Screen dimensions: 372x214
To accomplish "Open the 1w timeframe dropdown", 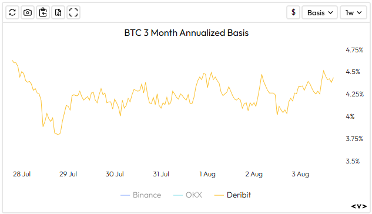I will 353,12.
